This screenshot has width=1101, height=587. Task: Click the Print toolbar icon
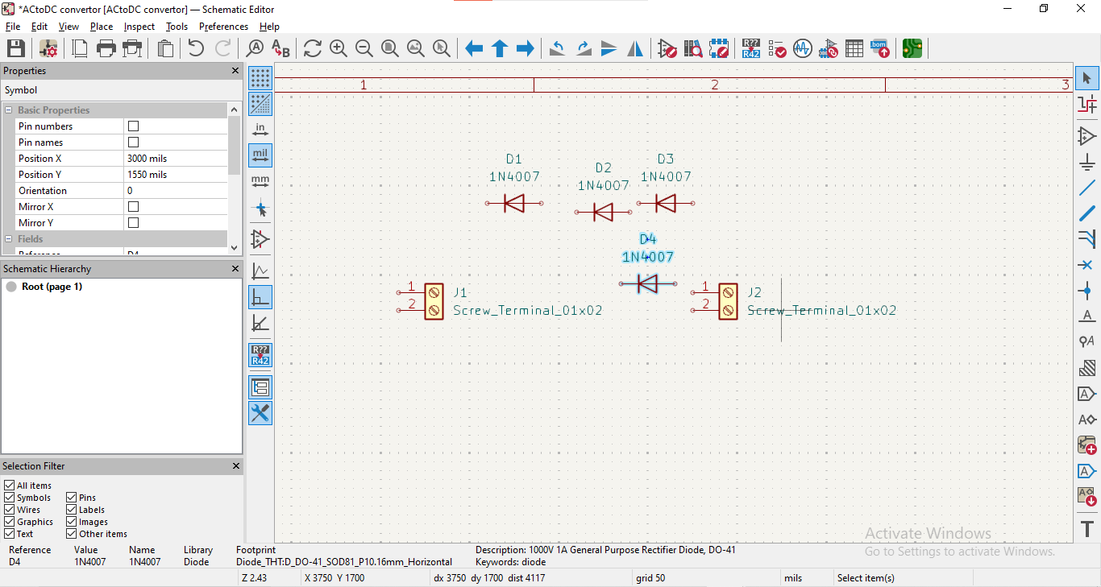pos(106,48)
